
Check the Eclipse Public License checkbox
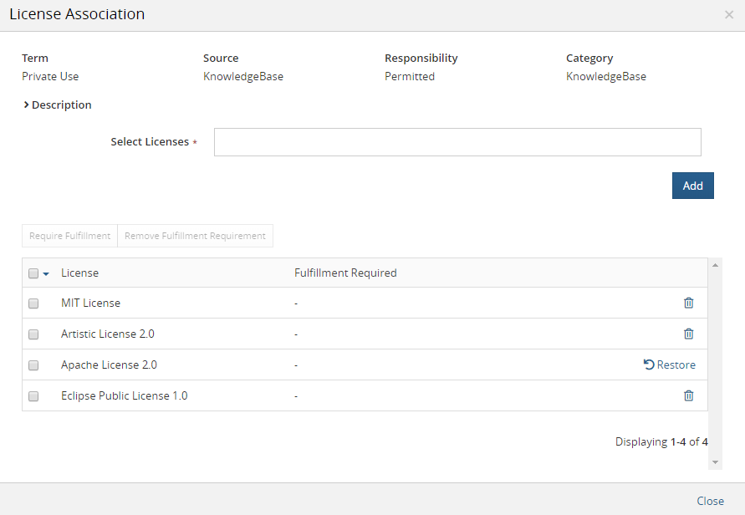tap(32, 395)
